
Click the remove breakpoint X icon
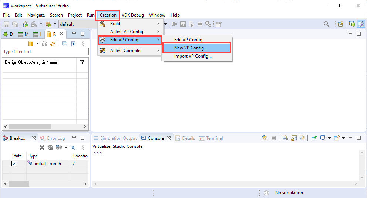point(42,147)
